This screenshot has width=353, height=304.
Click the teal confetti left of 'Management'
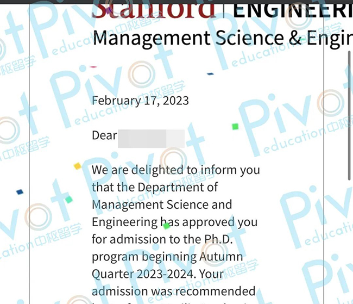click(x=69, y=200)
